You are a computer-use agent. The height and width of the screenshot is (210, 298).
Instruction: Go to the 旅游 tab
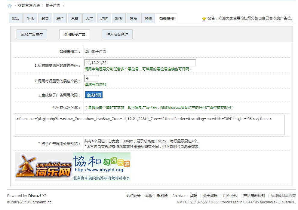[119, 19]
